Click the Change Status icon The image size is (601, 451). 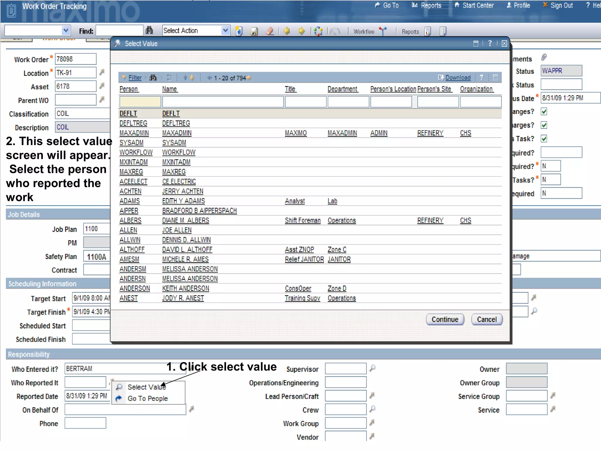318,31
